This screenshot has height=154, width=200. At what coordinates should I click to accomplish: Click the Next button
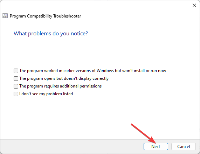(156, 147)
